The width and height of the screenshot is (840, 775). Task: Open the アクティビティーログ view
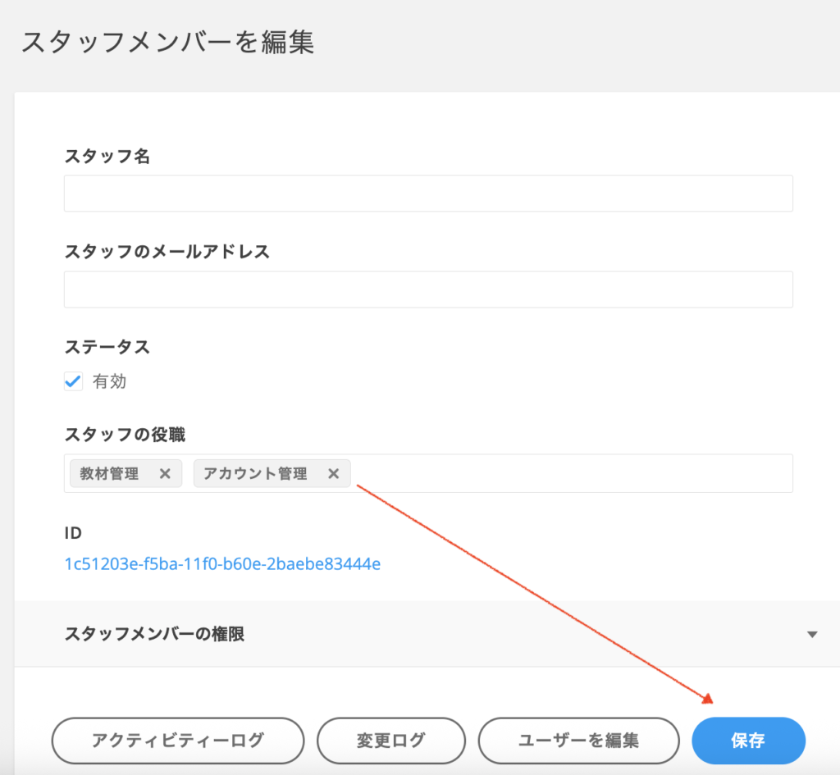(177, 740)
